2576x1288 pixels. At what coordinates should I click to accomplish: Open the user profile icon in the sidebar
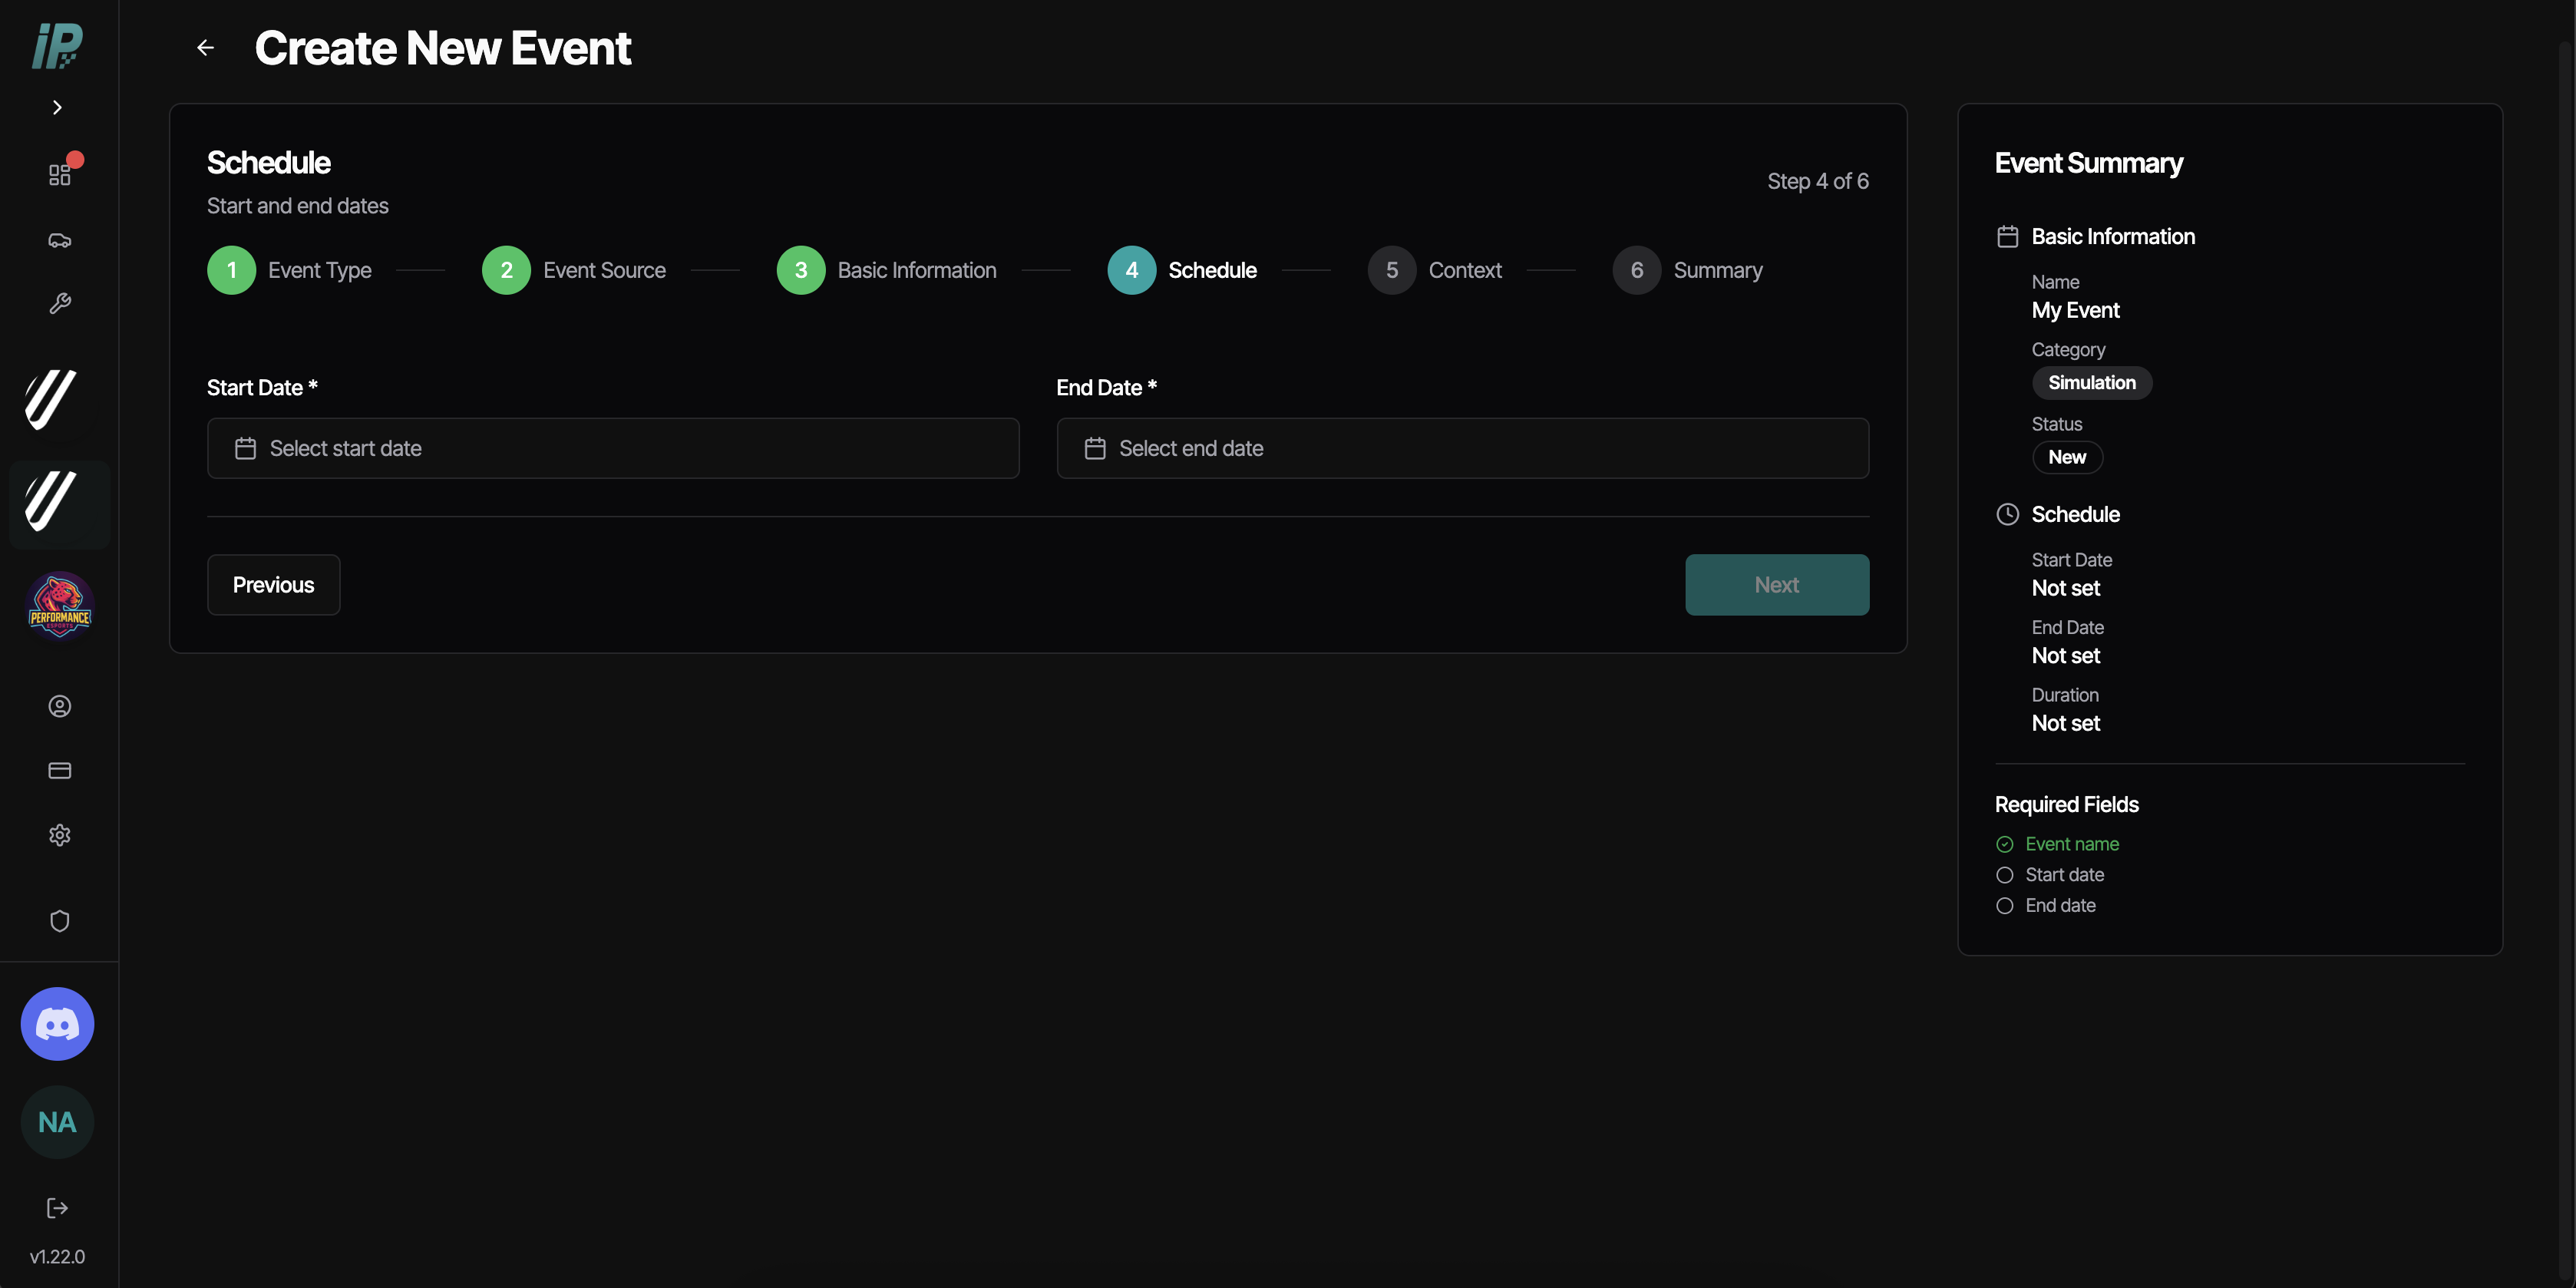tap(60, 706)
